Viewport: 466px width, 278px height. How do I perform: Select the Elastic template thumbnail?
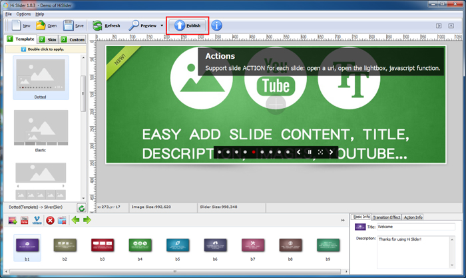[x=41, y=128]
